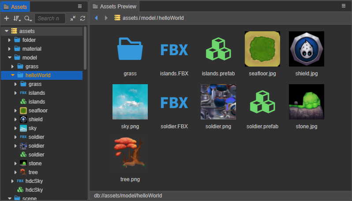Collapse all folders in asset tree
The height and width of the screenshot is (201, 352).
click(x=73, y=19)
